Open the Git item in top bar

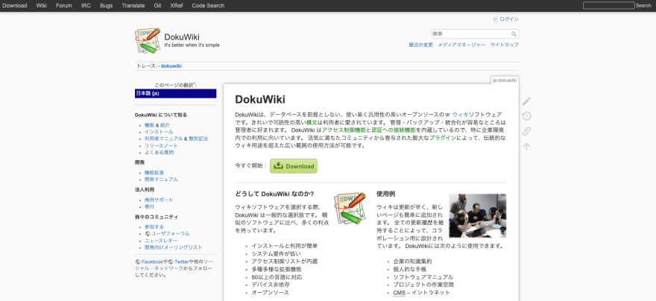click(158, 5)
